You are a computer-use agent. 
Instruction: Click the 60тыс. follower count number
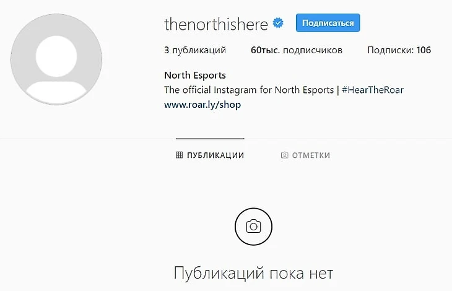[265, 50]
